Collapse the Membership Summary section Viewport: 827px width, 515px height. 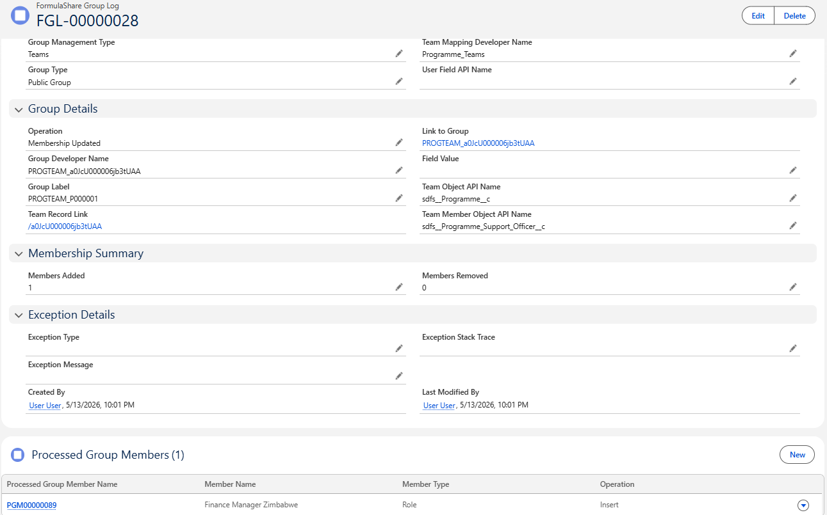[19, 254]
